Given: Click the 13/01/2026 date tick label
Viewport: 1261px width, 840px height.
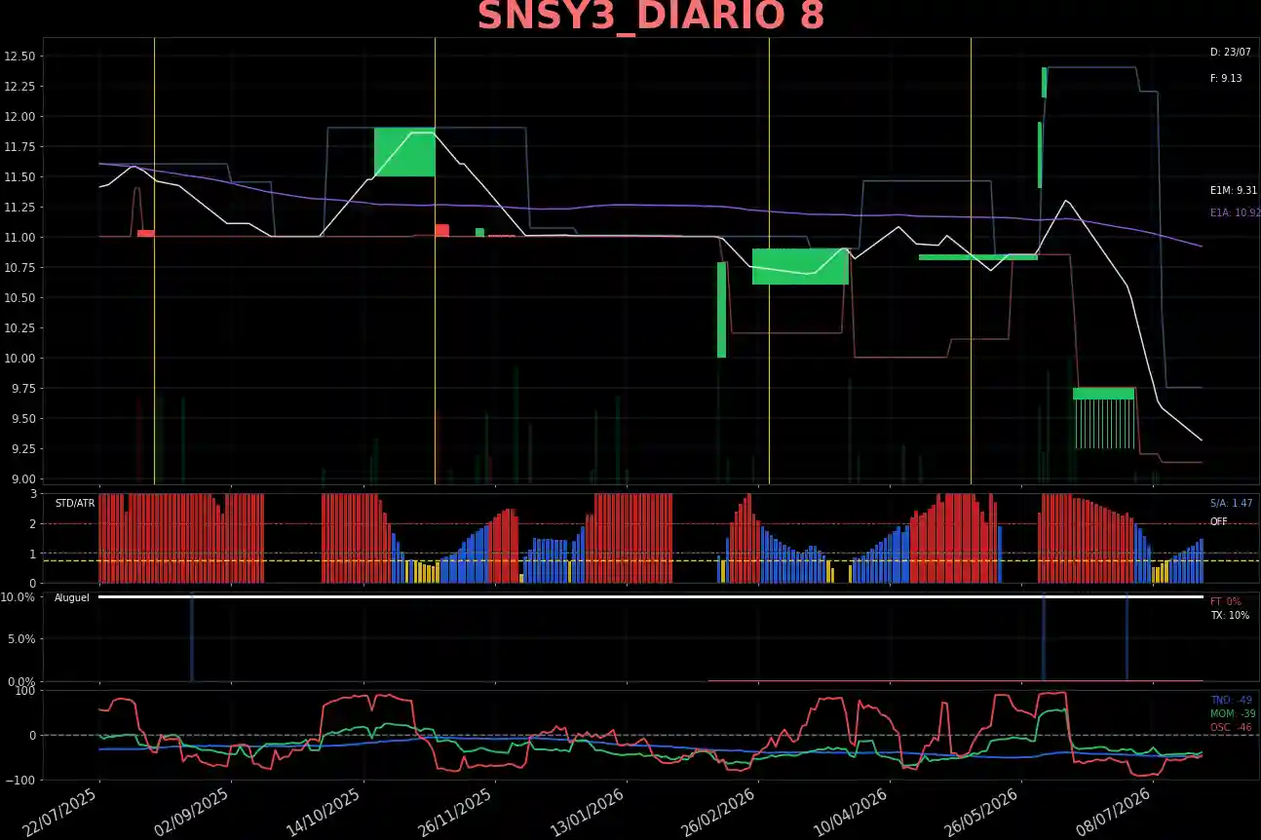Looking at the screenshot, I should point(588,812).
